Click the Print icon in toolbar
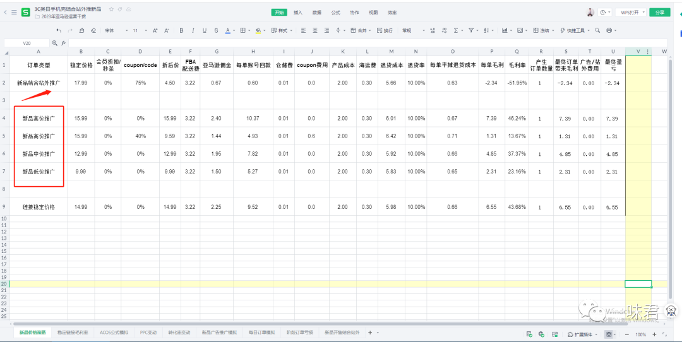The image size is (682, 342). (x=608, y=30)
